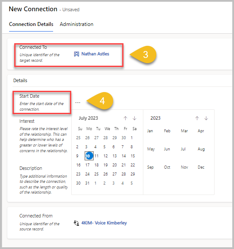This screenshot has height=249, width=234.
Task: Open the Nathan Astles record link
Action: [95, 54]
